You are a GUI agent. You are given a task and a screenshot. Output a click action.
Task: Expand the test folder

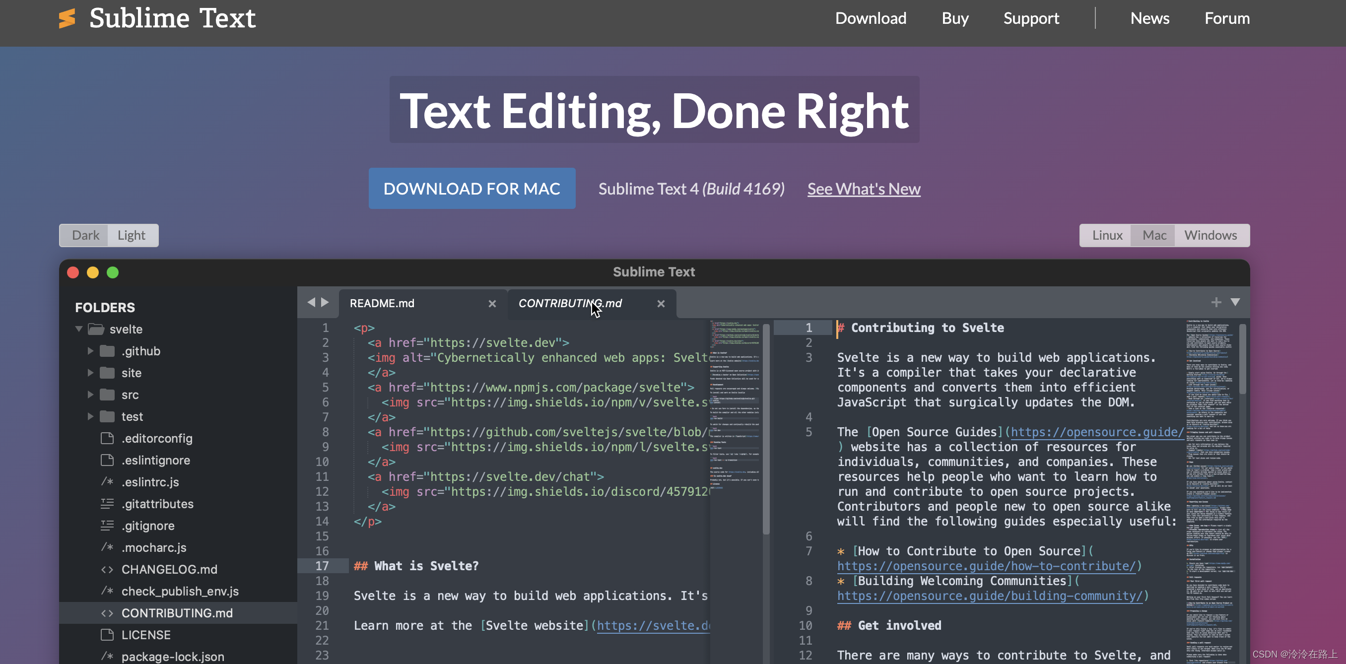click(x=90, y=416)
